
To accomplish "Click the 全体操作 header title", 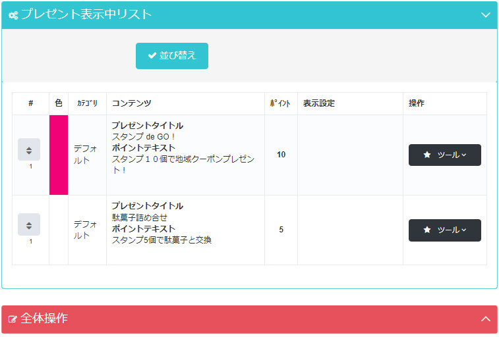I will point(44,319).
